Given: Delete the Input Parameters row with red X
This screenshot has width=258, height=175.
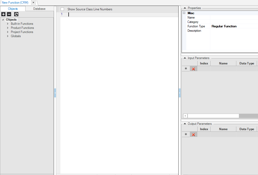Looking at the screenshot, I should click(193, 69).
